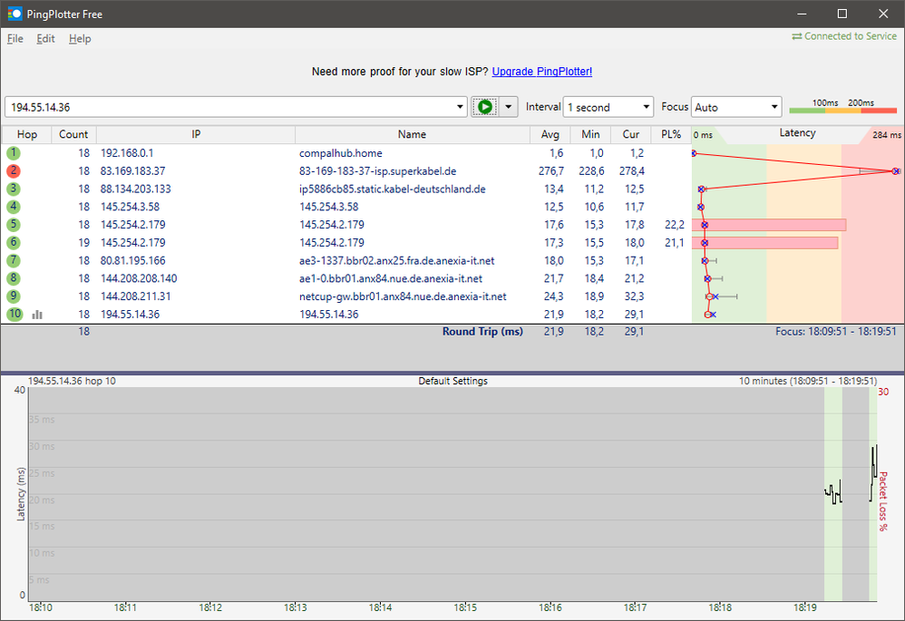Screen dimensions: 905x621
Task: Click the PL% column header
Action: pos(670,134)
